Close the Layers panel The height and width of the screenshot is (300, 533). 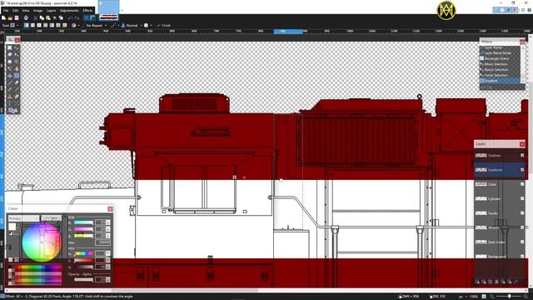click(522, 144)
